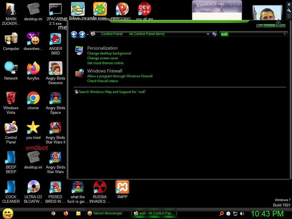Launch Bad Piggies desktop shortcut
The image size is (292, 219).
100,11
